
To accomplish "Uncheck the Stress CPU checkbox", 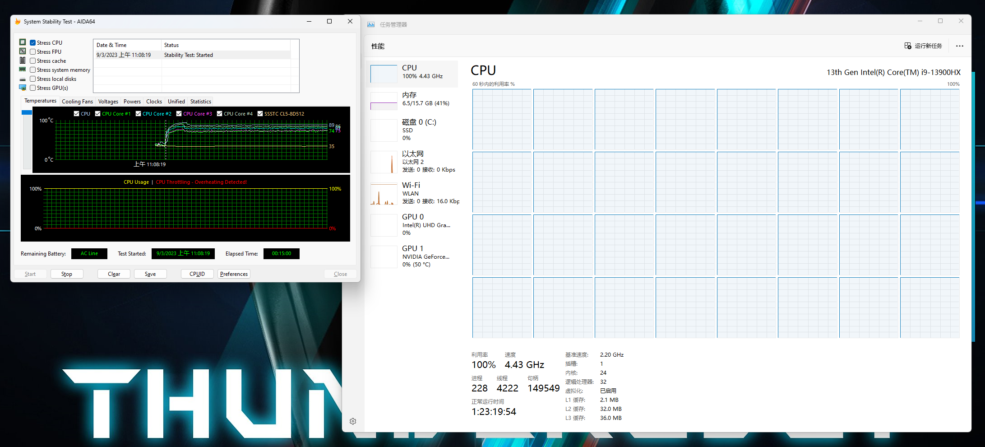I will (33, 43).
